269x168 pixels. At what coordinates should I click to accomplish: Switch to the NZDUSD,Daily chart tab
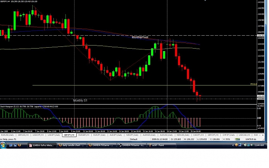point(183,135)
